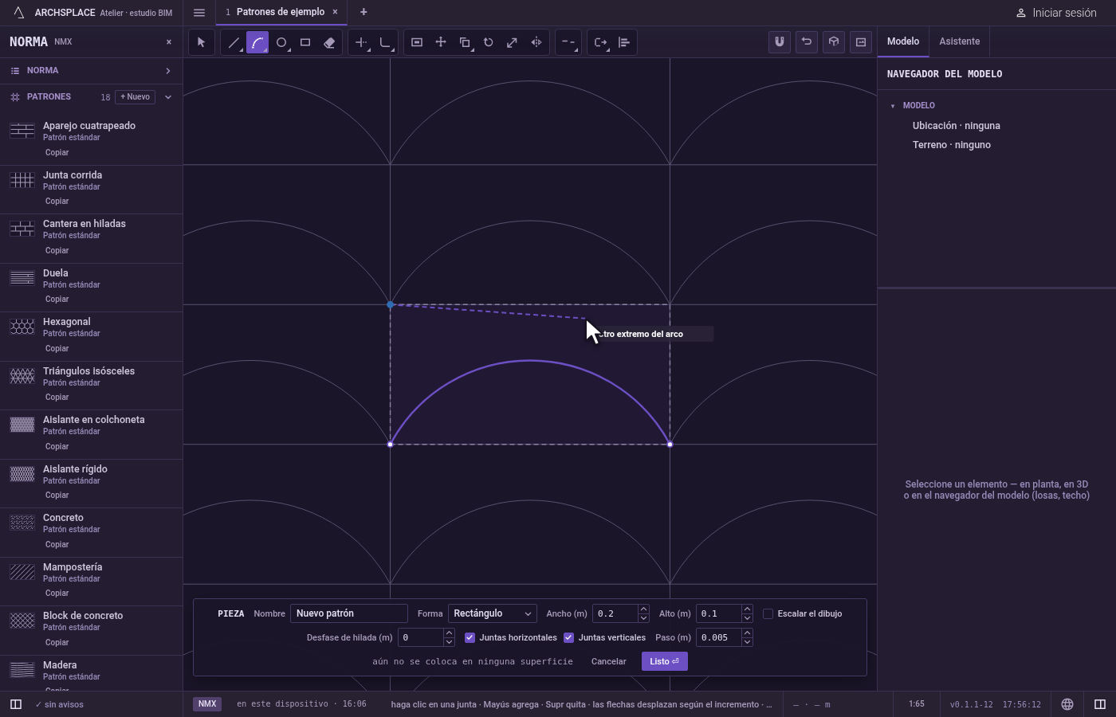This screenshot has width=1116, height=717.
Task: Toggle the left panel icon in status bar
Action: click(16, 704)
